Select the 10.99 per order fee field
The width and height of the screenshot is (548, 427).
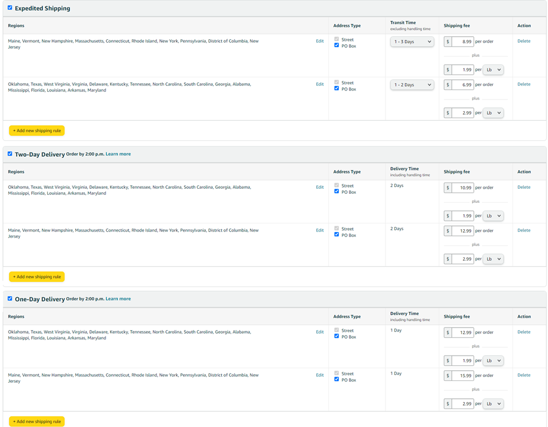pos(462,188)
